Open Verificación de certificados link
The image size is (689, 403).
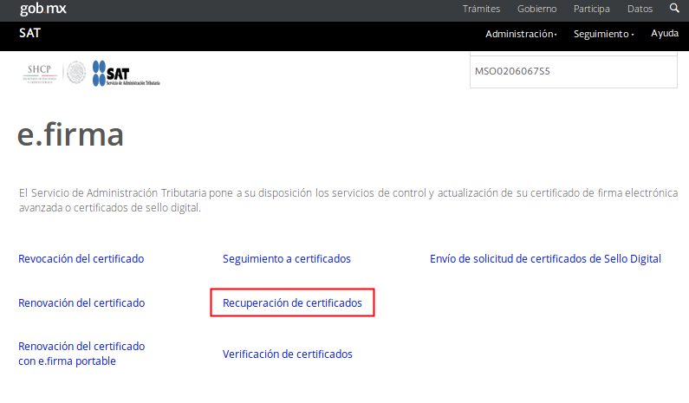click(288, 354)
